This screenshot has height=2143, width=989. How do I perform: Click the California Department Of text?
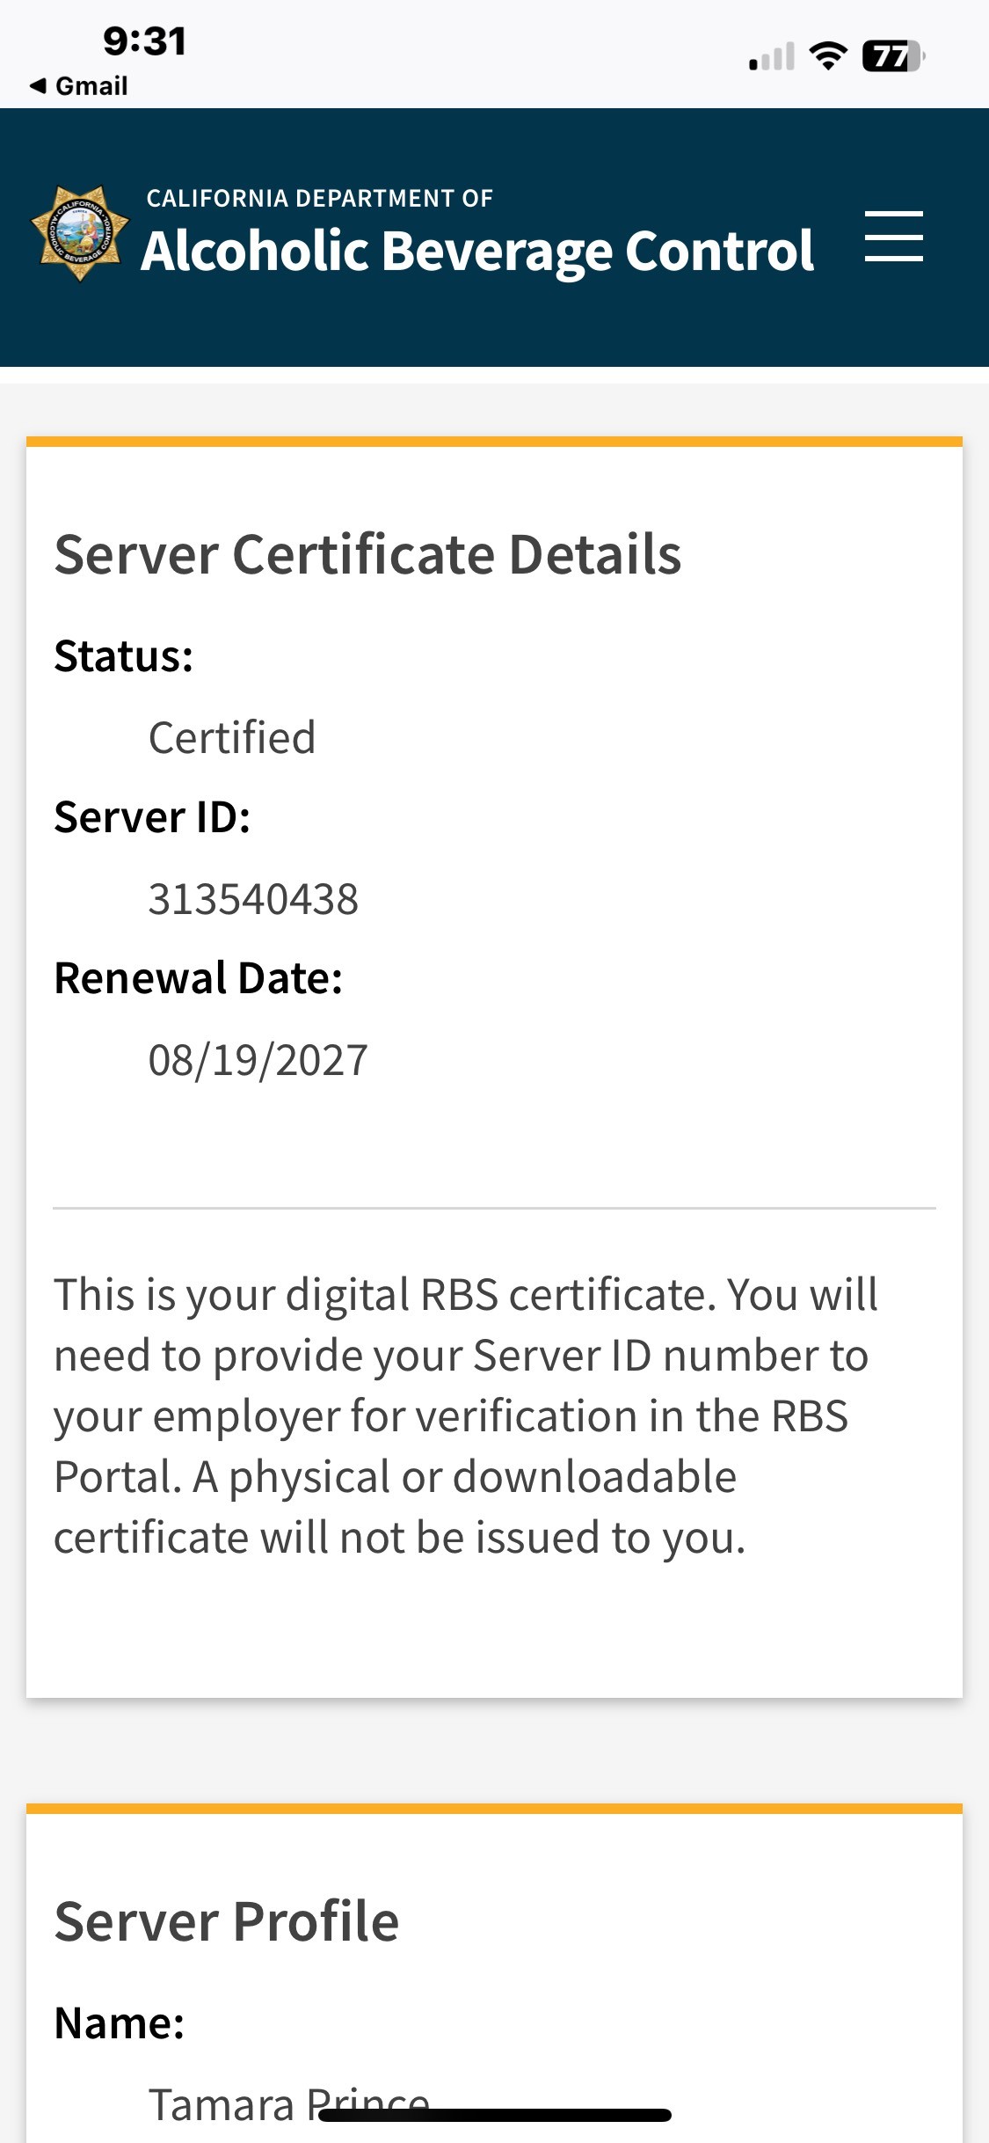(319, 198)
